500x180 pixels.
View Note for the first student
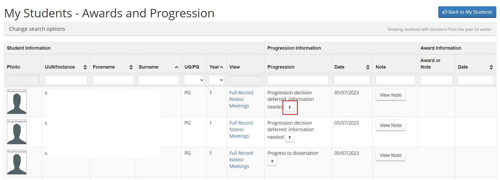pos(390,95)
